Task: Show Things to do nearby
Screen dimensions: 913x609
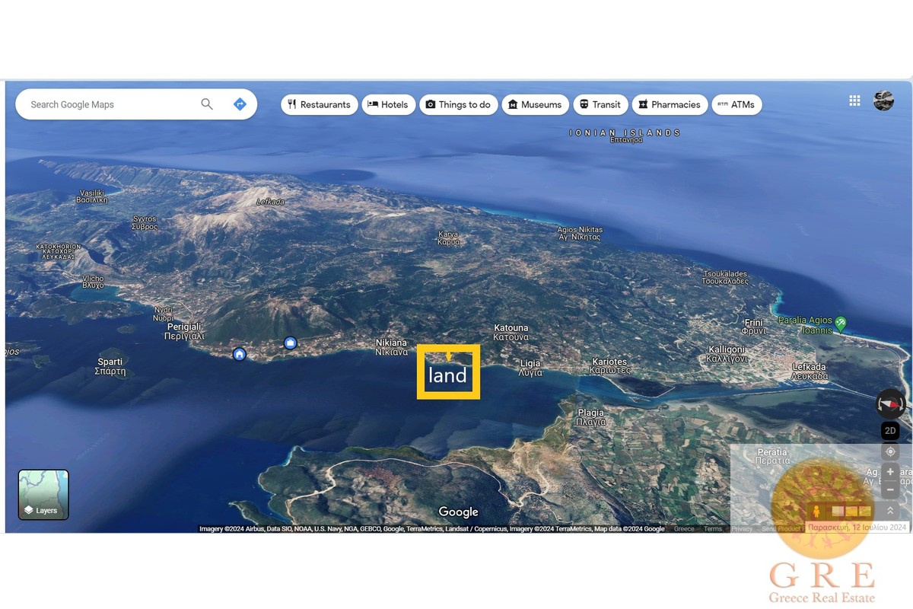Action: pyautogui.click(x=458, y=105)
